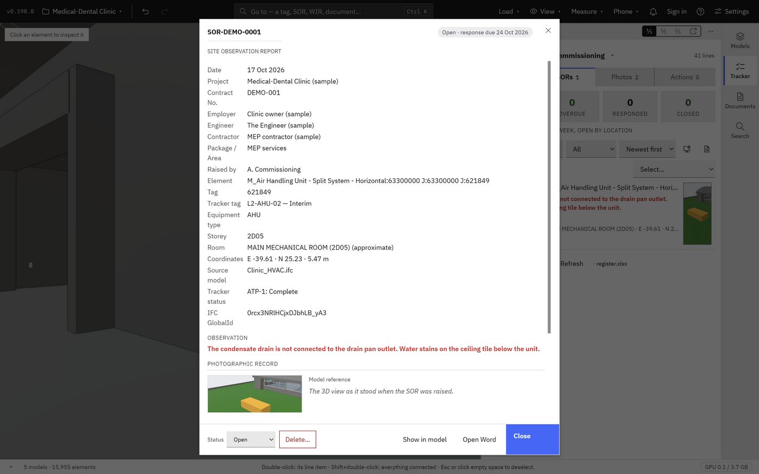Switch to the Photos tab

(625, 77)
